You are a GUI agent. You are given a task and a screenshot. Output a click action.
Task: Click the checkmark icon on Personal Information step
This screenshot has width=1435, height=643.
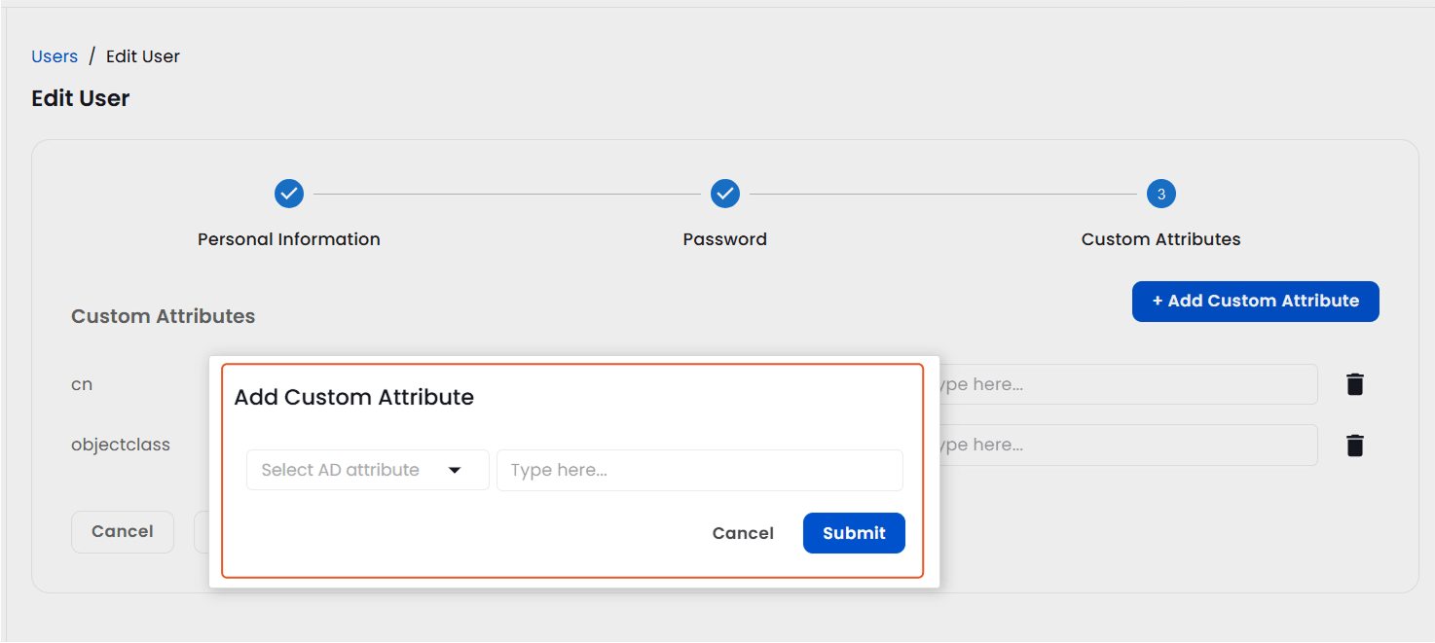(289, 194)
